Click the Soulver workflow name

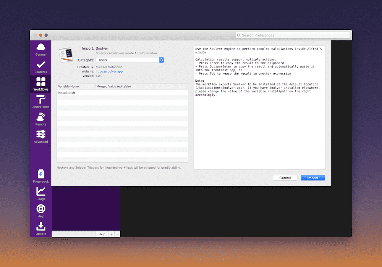point(102,48)
